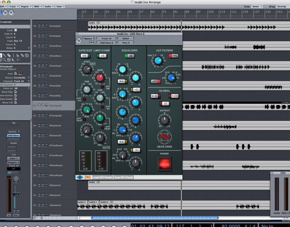Click the OUTPUT level knob
The width and height of the screenshot is (290, 227).
[165, 120]
